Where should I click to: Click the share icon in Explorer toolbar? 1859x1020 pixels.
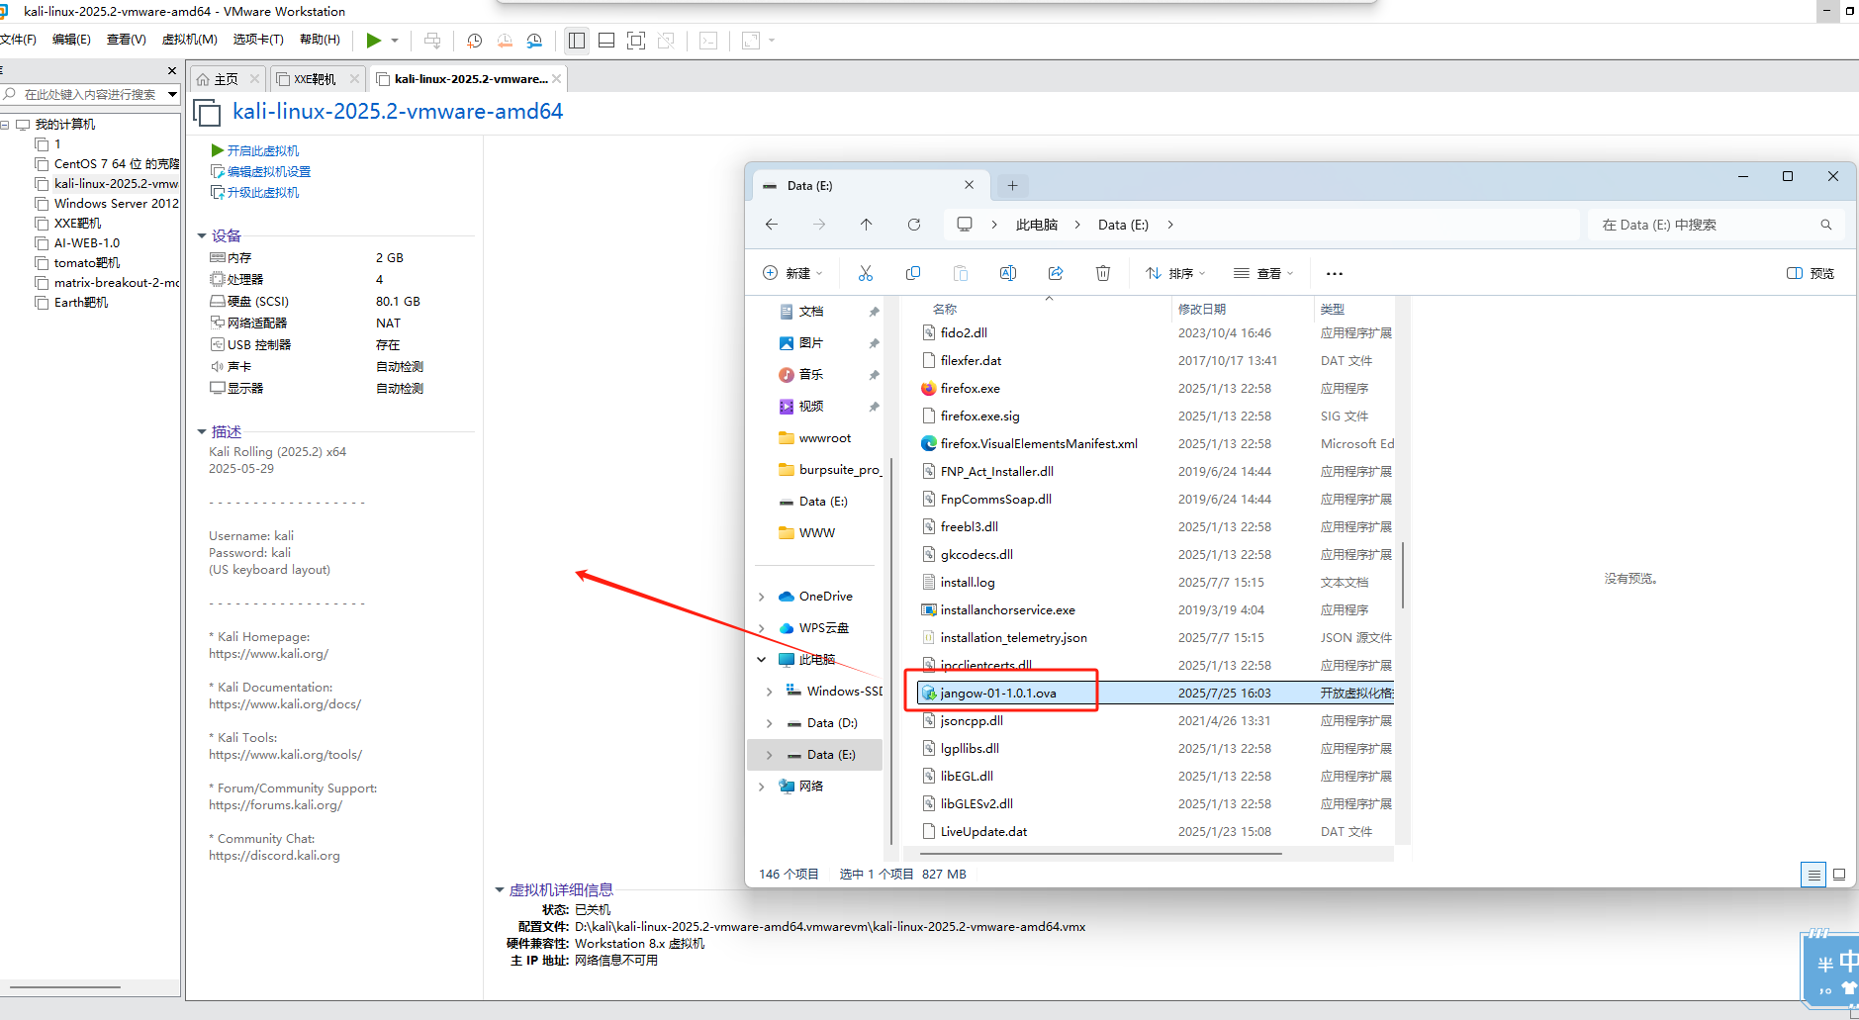click(1056, 273)
